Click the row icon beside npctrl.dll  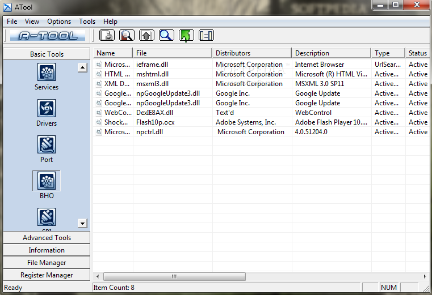[x=99, y=132]
